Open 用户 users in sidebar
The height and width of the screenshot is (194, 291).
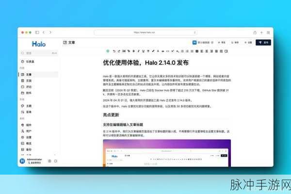[39, 131]
